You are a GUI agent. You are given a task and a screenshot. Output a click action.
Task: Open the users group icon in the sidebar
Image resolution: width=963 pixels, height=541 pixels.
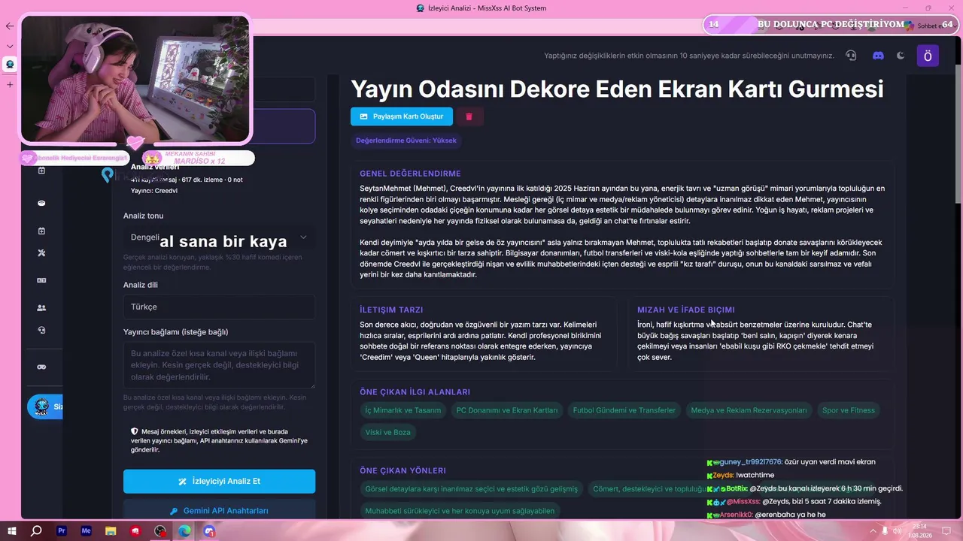[41, 307]
